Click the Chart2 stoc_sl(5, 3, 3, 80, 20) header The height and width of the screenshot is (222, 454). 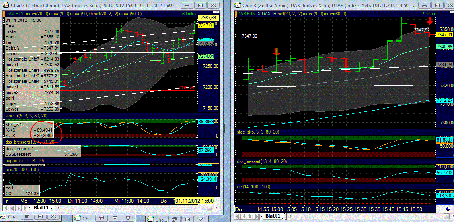tap(26, 116)
